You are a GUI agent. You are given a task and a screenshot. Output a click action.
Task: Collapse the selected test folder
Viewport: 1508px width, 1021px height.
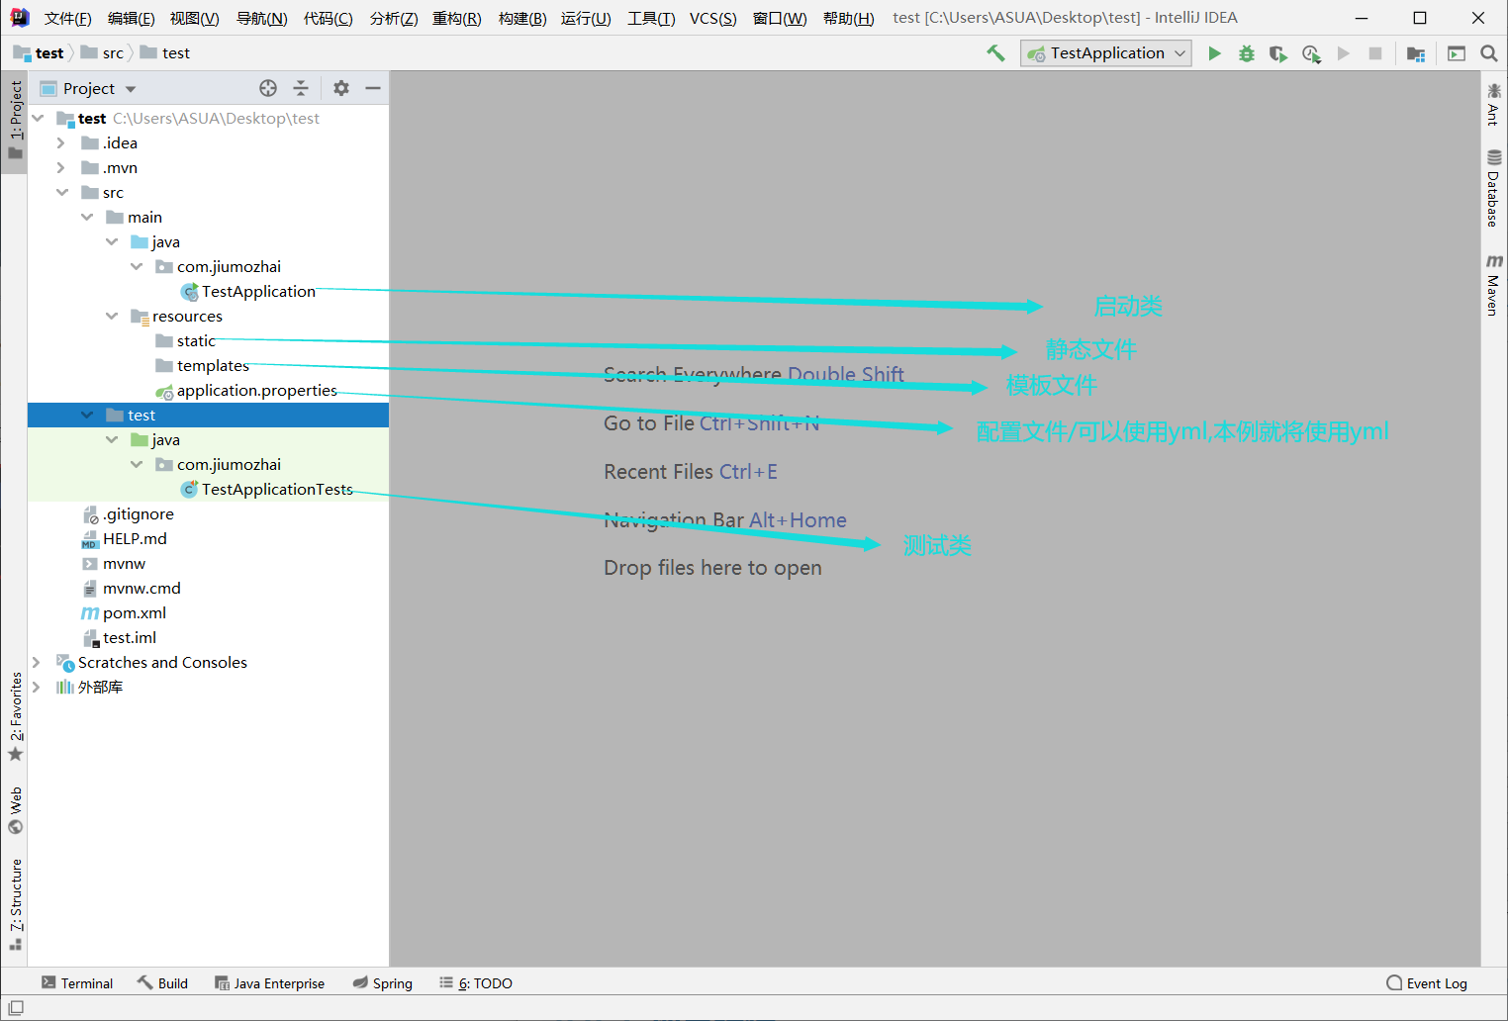[86, 416]
